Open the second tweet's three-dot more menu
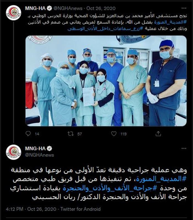Screen dimensions: 193x220 (184, 149)
